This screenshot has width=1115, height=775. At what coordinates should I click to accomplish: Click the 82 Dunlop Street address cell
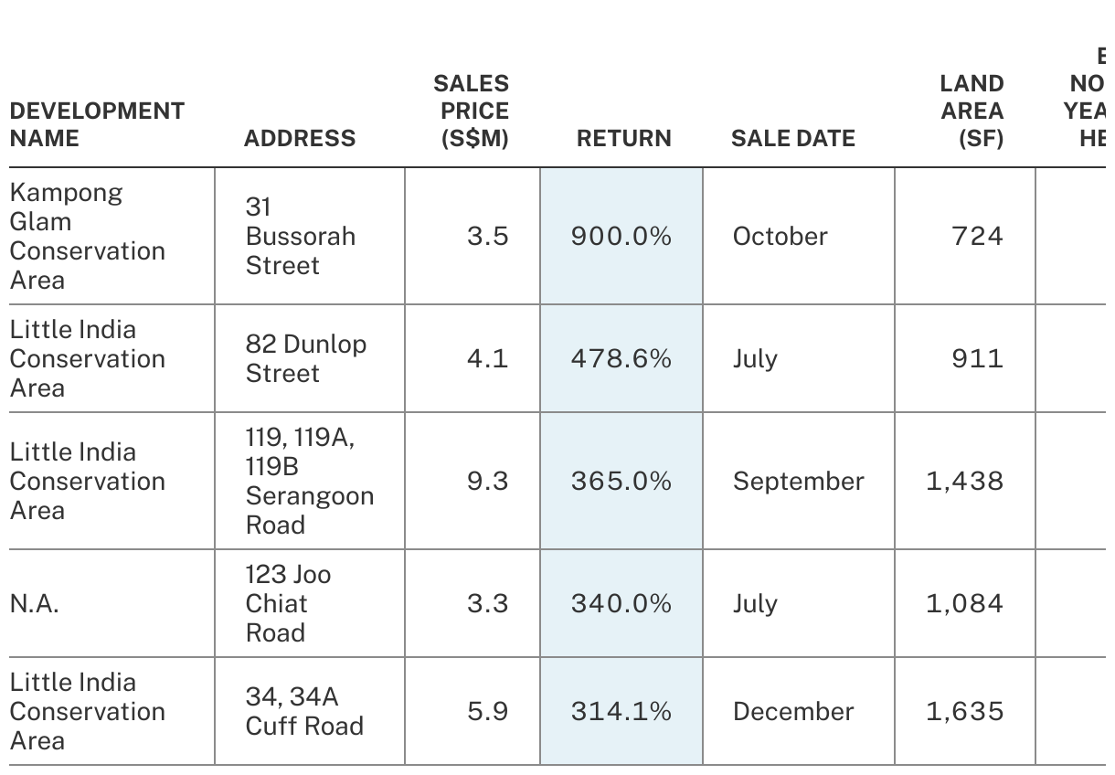click(305, 358)
